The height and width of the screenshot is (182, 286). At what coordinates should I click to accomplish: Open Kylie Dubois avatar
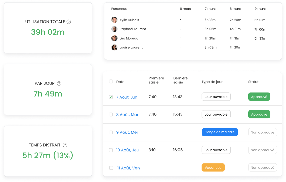pos(114,20)
